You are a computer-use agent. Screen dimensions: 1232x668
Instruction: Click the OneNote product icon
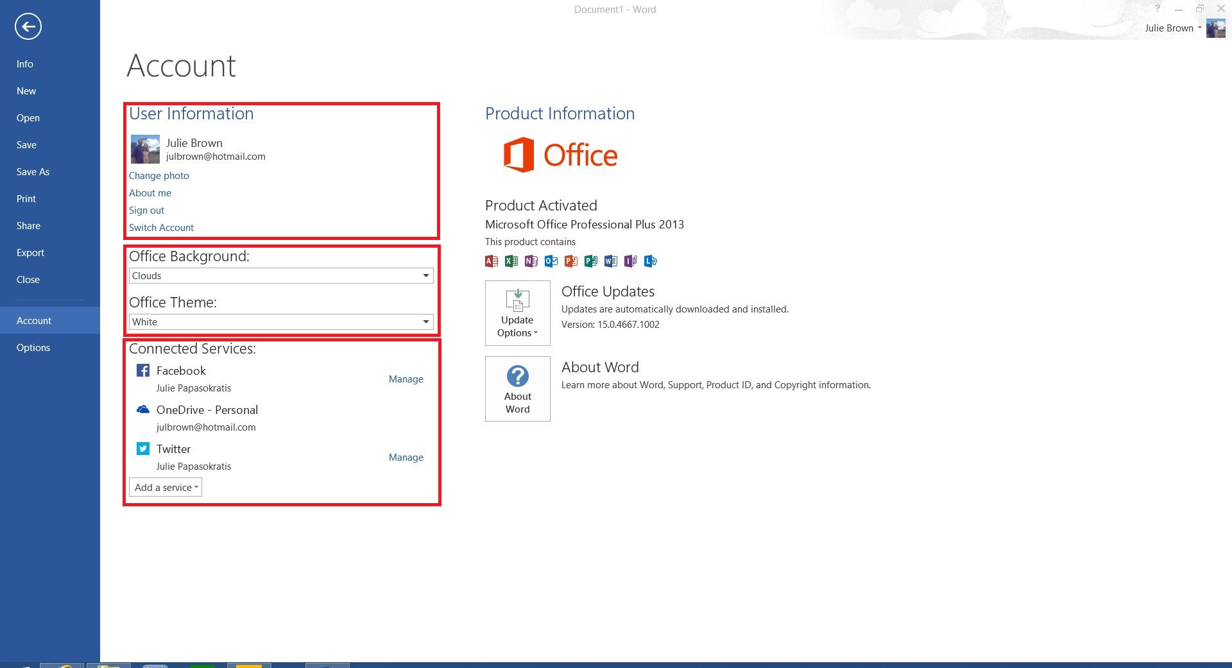[531, 261]
